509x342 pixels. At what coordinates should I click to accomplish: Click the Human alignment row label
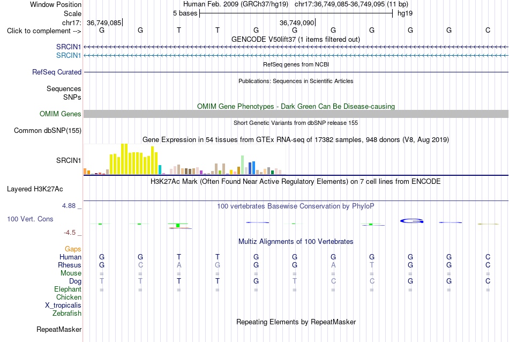[x=70, y=257]
